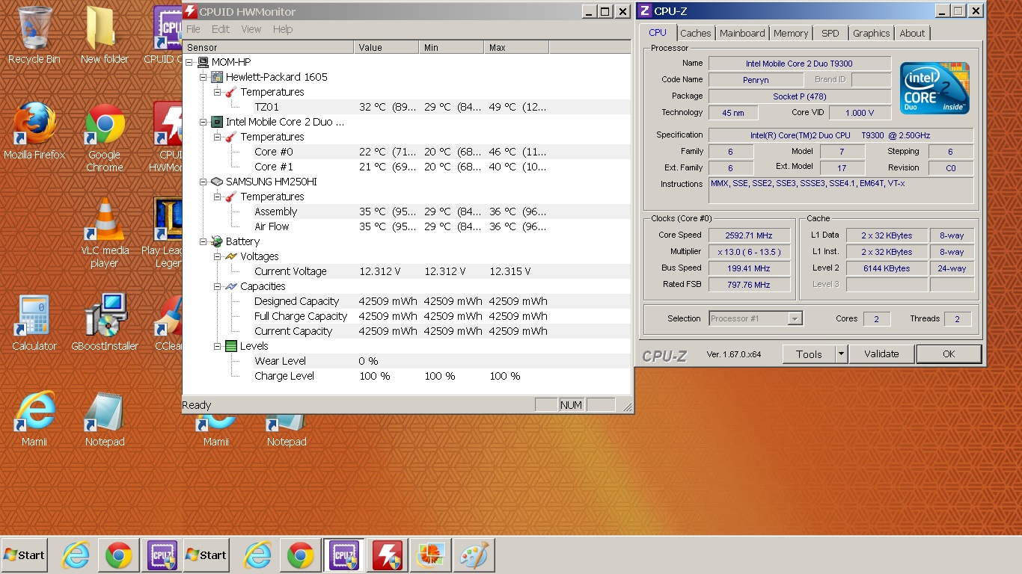Image resolution: width=1022 pixels, height=574 pixels.
Task: Click the Paint palette icon in the taskbar
Action: 473,555
